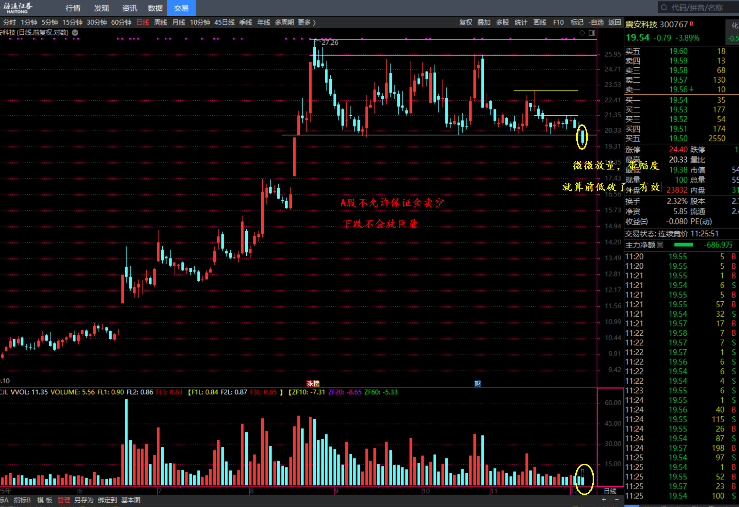Select the 60分钟 period tab

click(x=121, y=22)
